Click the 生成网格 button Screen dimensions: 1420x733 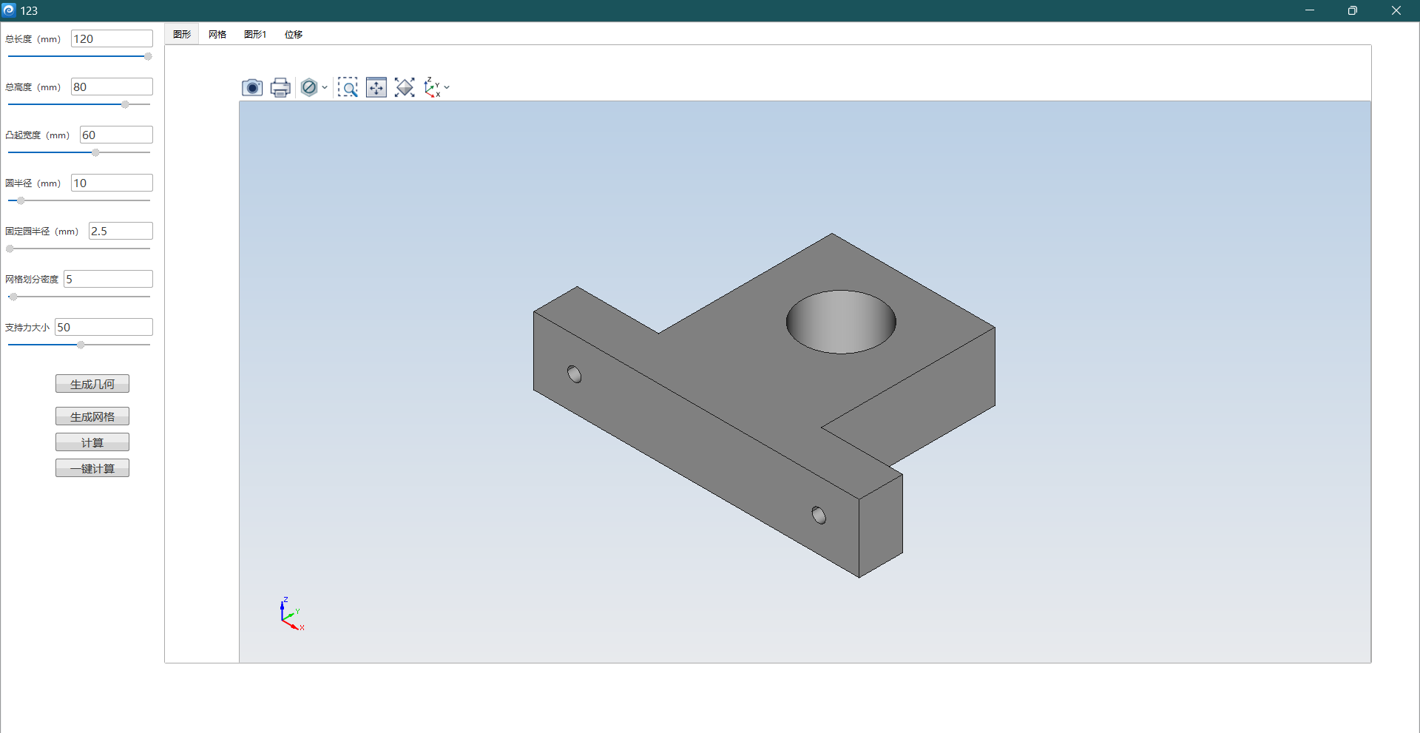92,416
